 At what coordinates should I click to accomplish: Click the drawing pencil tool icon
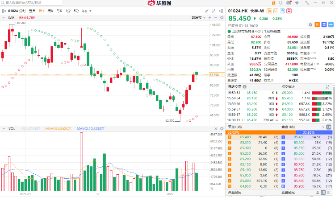[x=207, y=11]
